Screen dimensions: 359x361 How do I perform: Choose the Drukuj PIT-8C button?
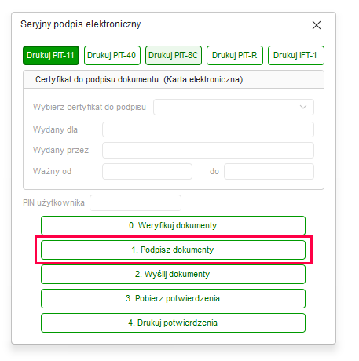pos(174,55)
